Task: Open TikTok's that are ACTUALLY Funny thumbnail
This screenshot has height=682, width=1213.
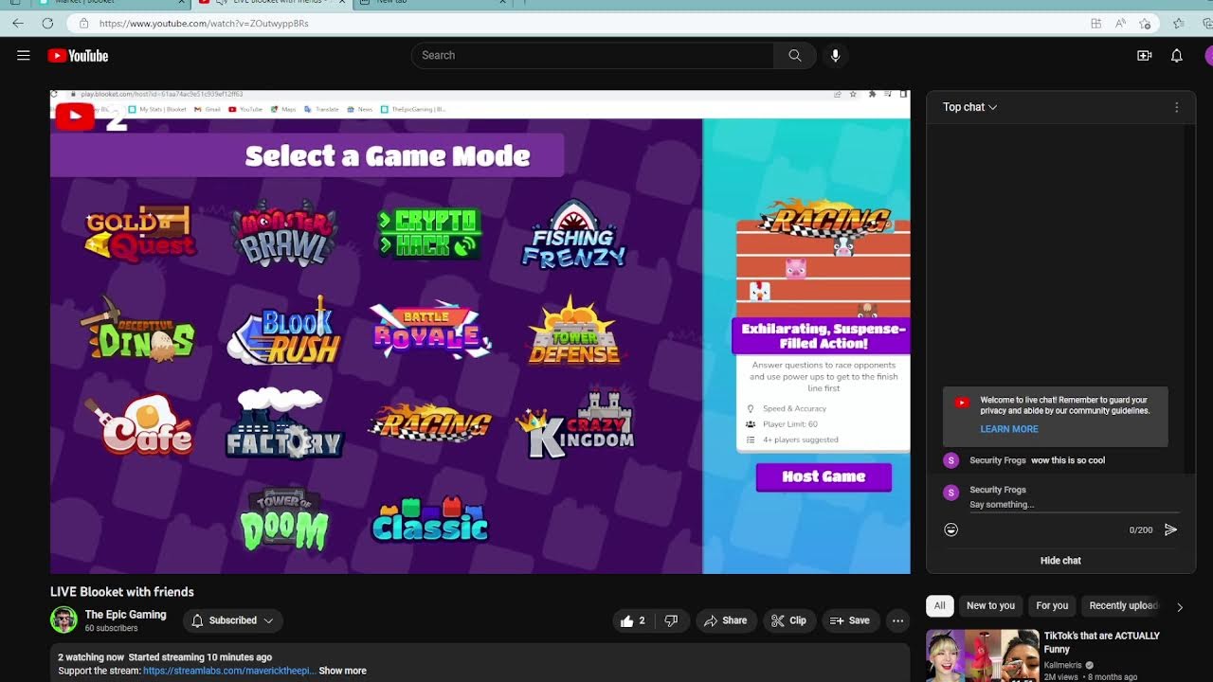Action: 983,655
